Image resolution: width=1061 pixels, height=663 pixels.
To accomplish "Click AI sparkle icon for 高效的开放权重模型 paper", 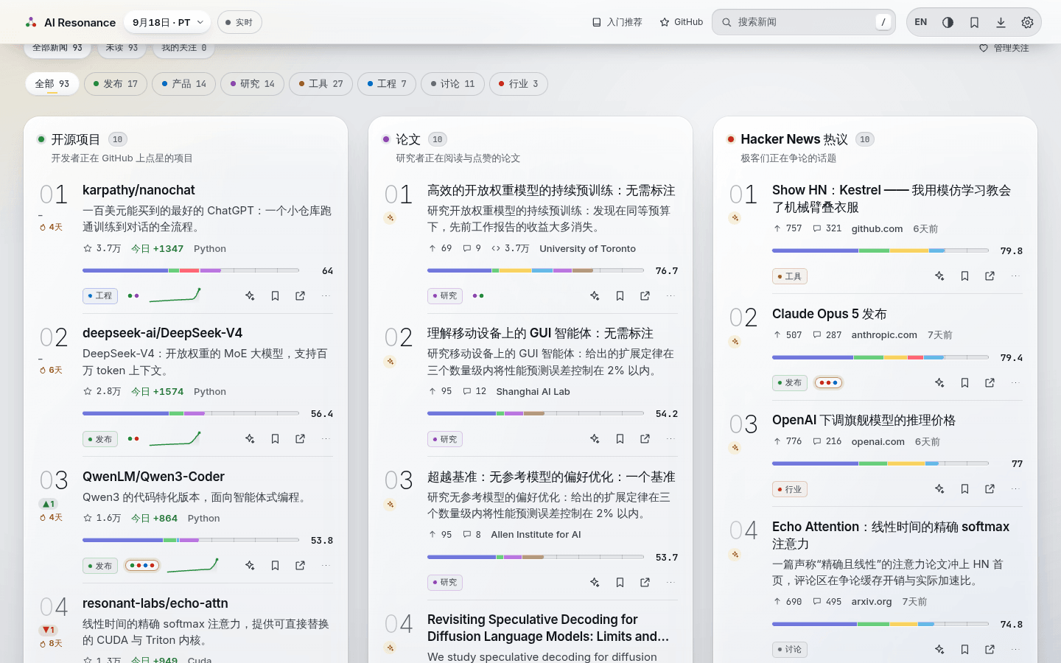I will (x=595, y=296).
